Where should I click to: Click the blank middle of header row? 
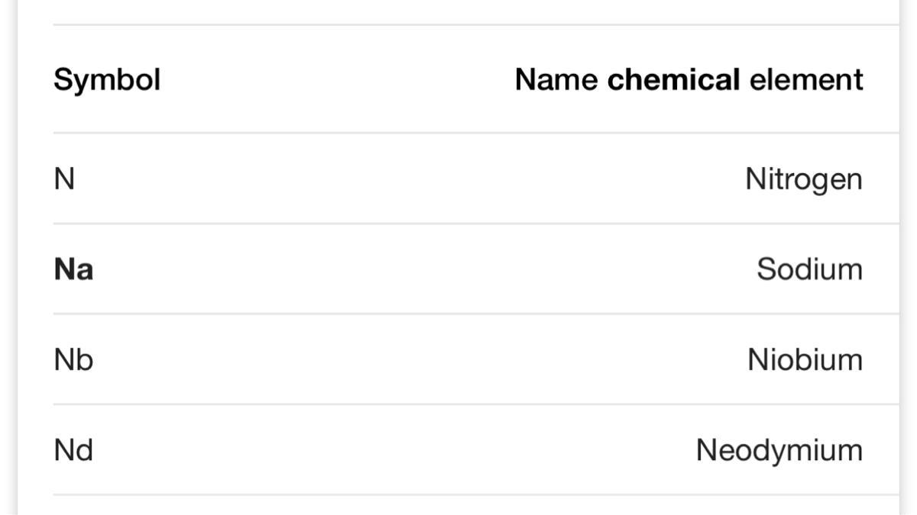click(x=336, y=79)
